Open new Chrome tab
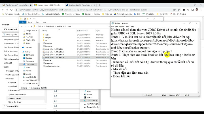Viewport: 204px width, 114px height. pyautogui.click(x=99, y=5)
